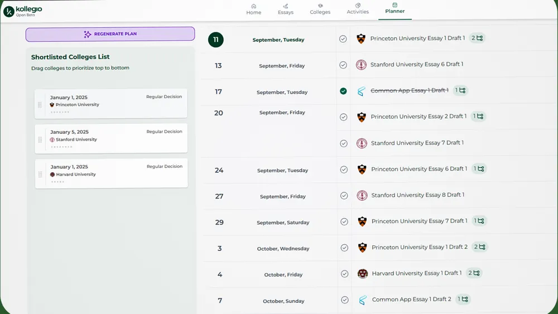This screenshot has height=314, width=558.
Task: Click Common App logo beside Essay 1 Draft 1
Action: point(361,91)
